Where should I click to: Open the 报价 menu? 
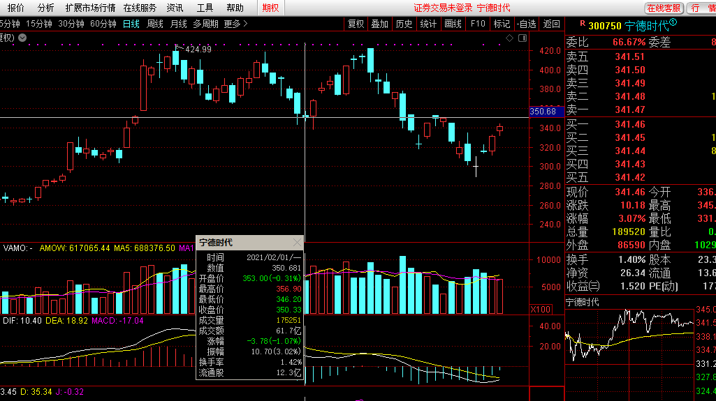[16, 8]
